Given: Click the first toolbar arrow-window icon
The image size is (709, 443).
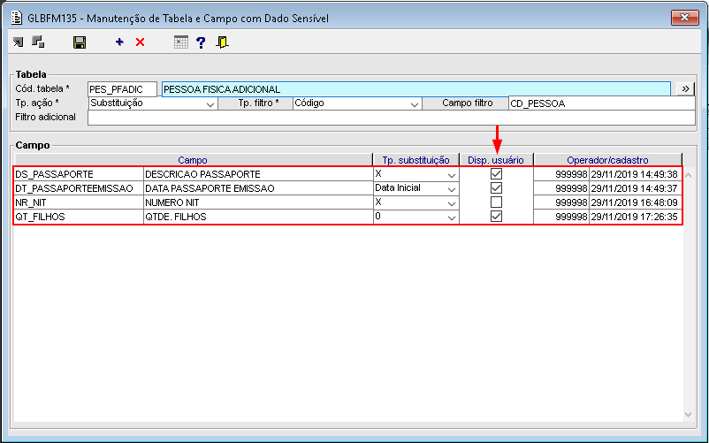Looking at the screenshot, I should click(x=18, y=42).
